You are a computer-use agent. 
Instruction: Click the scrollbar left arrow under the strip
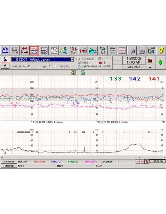1,157
